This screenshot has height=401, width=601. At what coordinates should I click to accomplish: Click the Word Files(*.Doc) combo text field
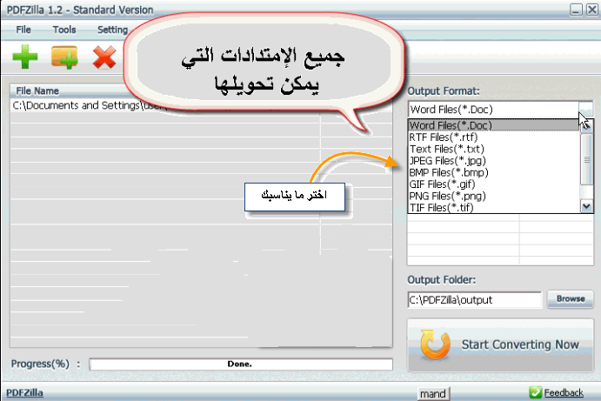493,110
